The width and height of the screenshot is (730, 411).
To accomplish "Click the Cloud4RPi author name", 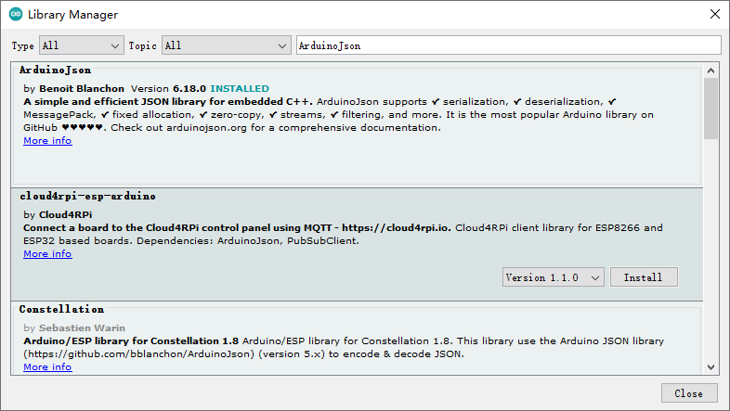I will (66, 215).
